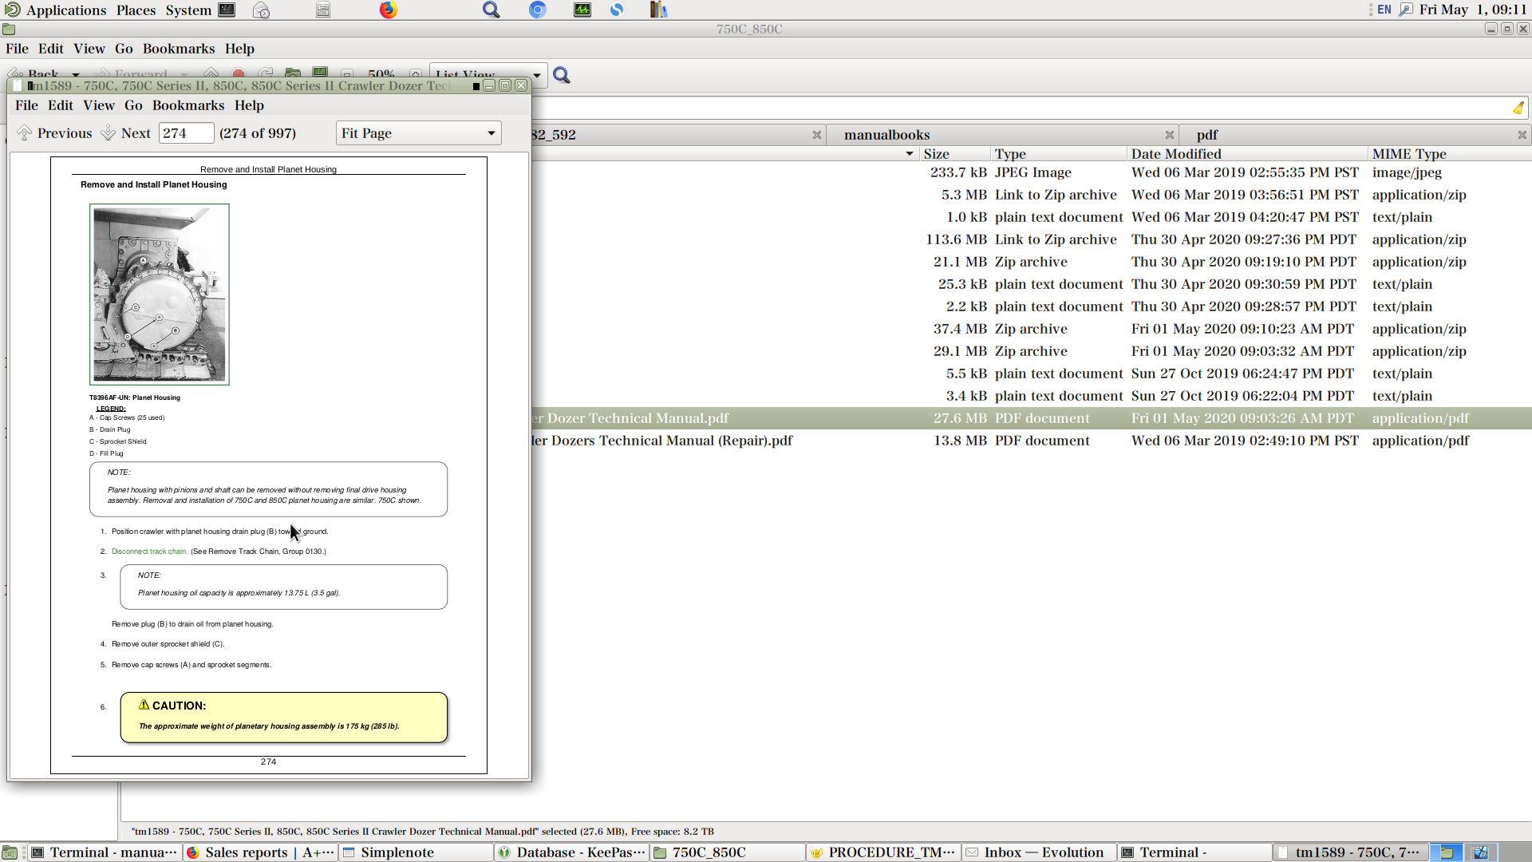Follow the Disconnect track chain link
Screen dimensions: 1532x862
pos(148,552)
